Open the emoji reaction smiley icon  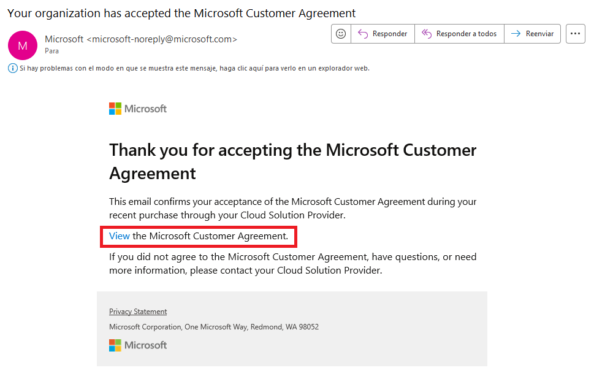coord(341,34)
